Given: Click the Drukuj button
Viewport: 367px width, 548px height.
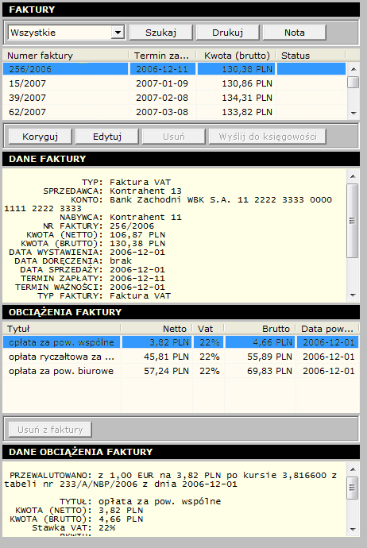Looking at the screenshot, I should click(227, 33).
